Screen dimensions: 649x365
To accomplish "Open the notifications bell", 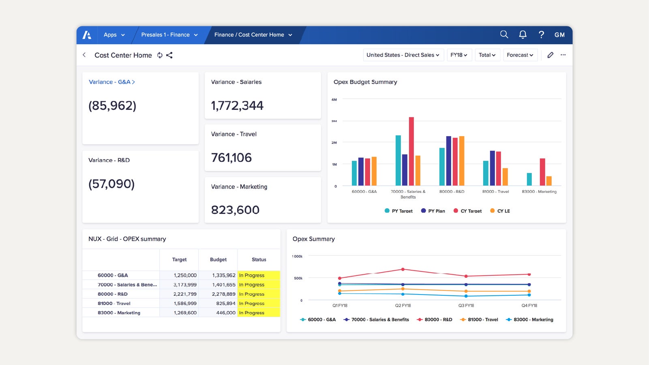I will coord(523,35).
